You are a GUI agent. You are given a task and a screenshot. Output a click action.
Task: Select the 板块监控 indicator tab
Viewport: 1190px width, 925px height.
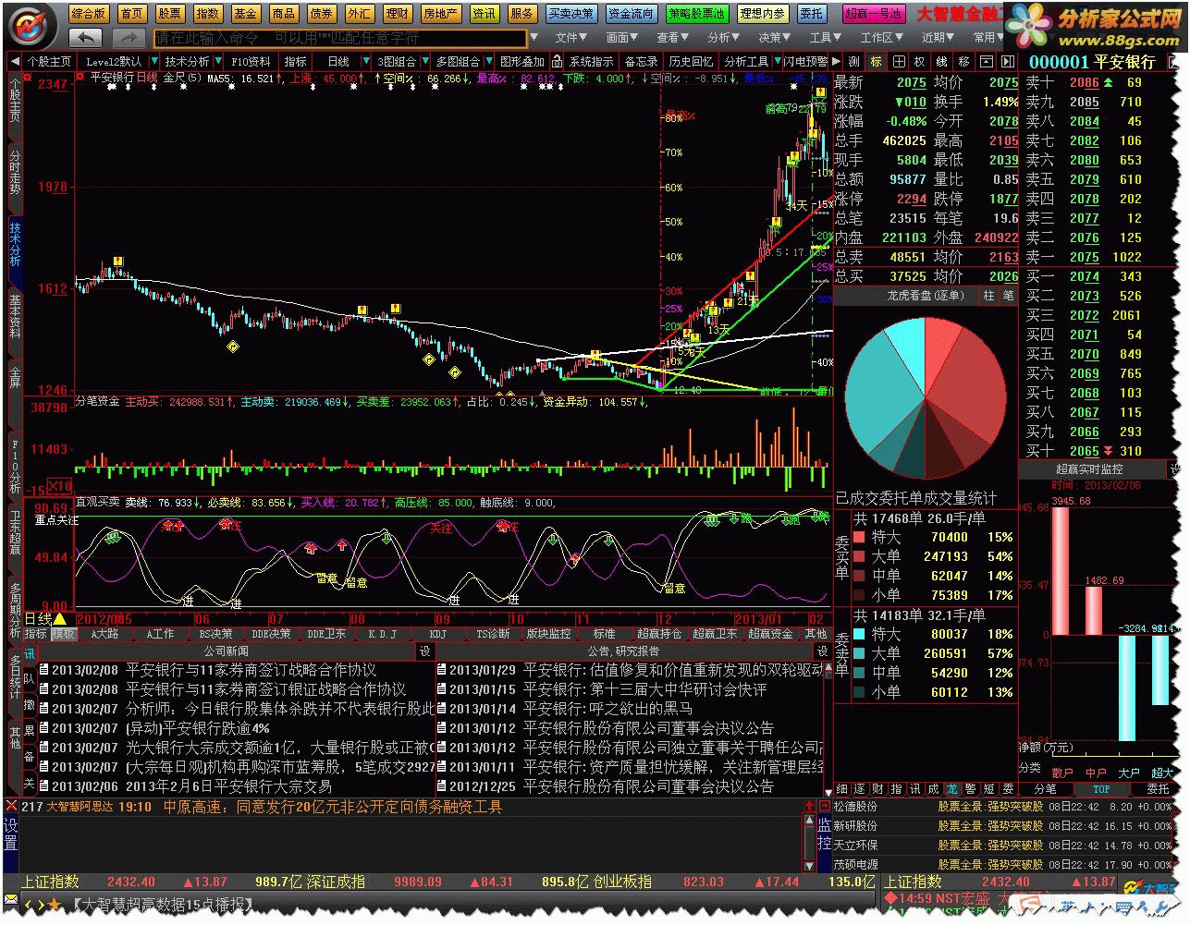548,634
